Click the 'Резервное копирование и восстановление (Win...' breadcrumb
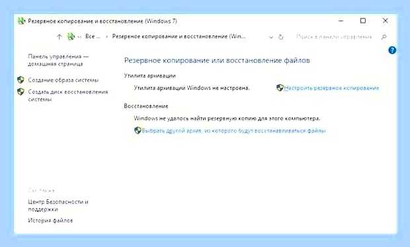 tap(179, 36)
